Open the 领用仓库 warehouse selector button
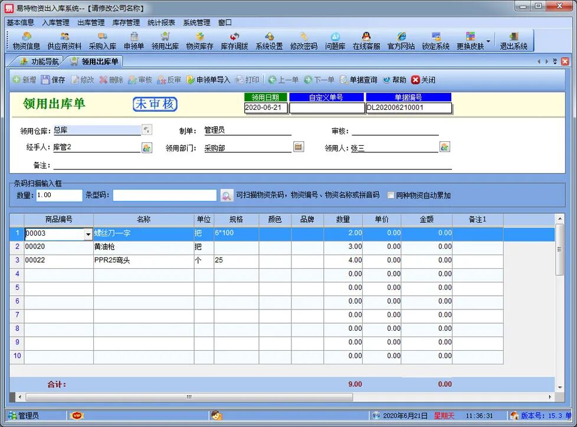The height and width of the screenshot is (427, 577). pos(147,130)
